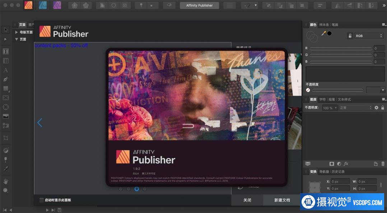
Task: Open the 正常 blend mode dropdown
Action: (355, 108)
